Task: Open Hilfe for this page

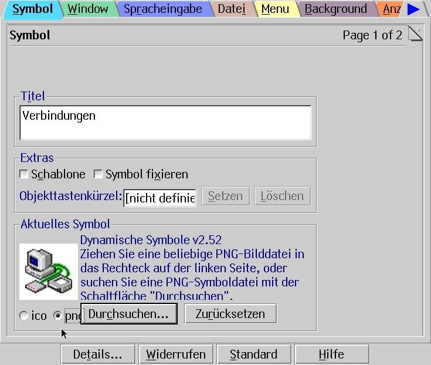Action: (331, 354)
